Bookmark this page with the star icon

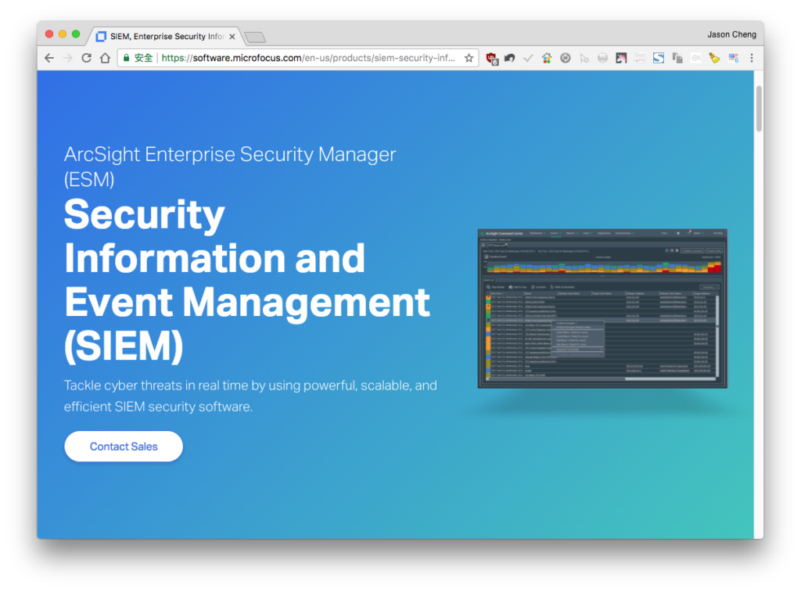click(469, 58)
